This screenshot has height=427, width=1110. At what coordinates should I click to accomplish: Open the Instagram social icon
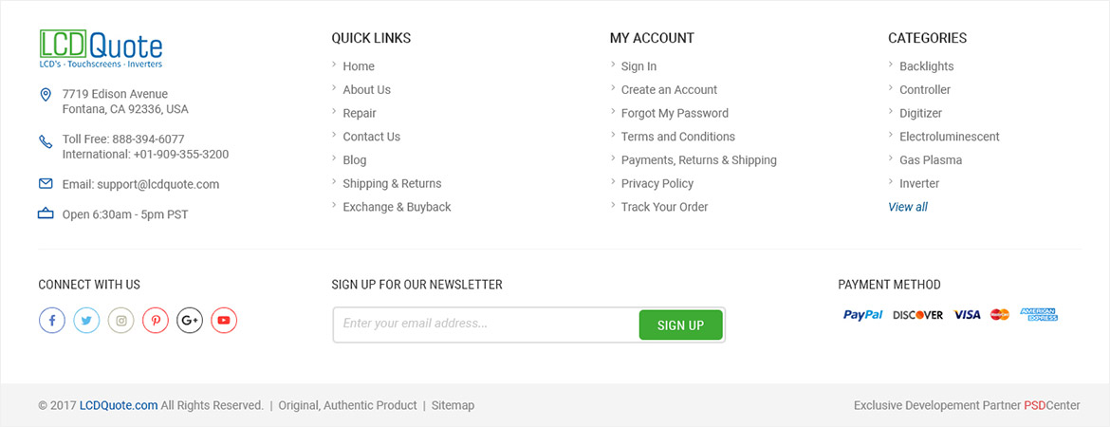coord(121,320)
